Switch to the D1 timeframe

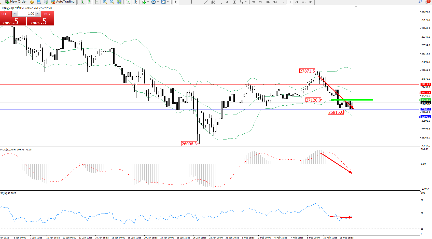[x=296, y=2]
